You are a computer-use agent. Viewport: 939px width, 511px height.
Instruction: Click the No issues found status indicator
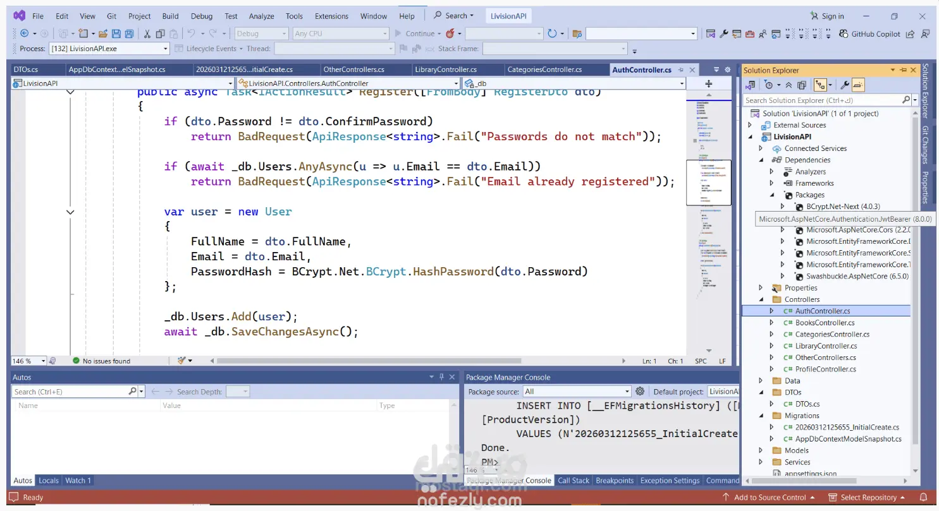[x=101, y=361]
